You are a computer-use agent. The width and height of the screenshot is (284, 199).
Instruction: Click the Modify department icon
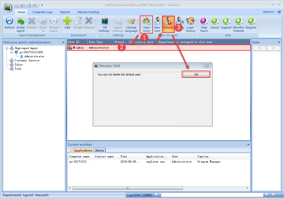click(x=78, y=23)
